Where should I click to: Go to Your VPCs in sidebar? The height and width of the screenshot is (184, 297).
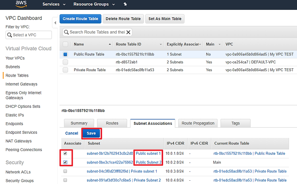[15, 58]
